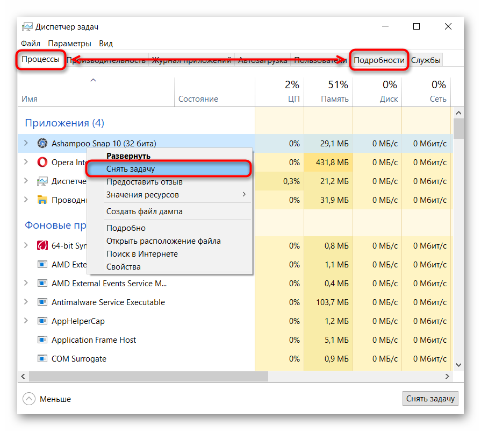Expand the AppHelperCap process group
The height and width of the screenshot is (431, 481).
(26, 321)
